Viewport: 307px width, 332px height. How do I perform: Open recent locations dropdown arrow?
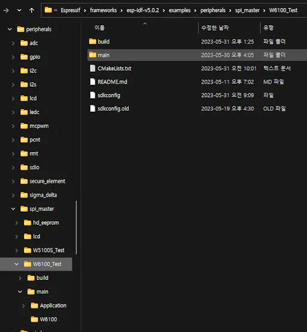(x=19, y=10)
